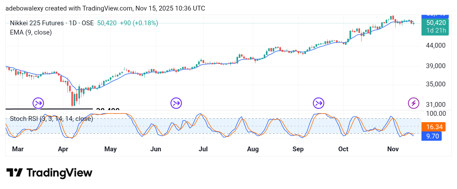Open symbol search via Nikkei 225 Futures label

coord(36,23)
